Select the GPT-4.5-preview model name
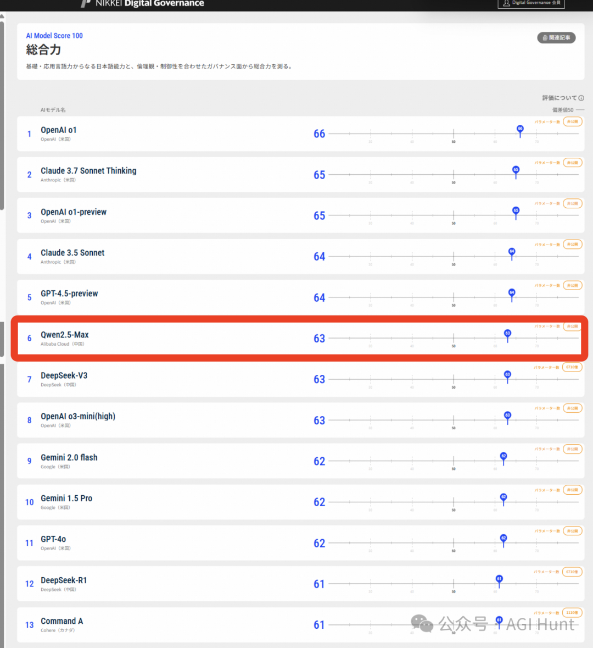This screenshot has width=593, height=648. pyautogui.click(x=69, y=293)
